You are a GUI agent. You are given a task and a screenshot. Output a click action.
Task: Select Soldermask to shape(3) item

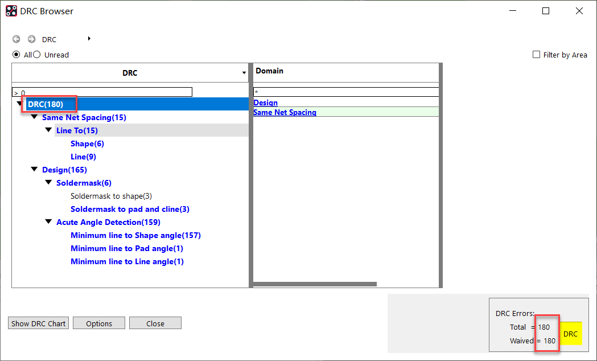(x=111, y=196)
